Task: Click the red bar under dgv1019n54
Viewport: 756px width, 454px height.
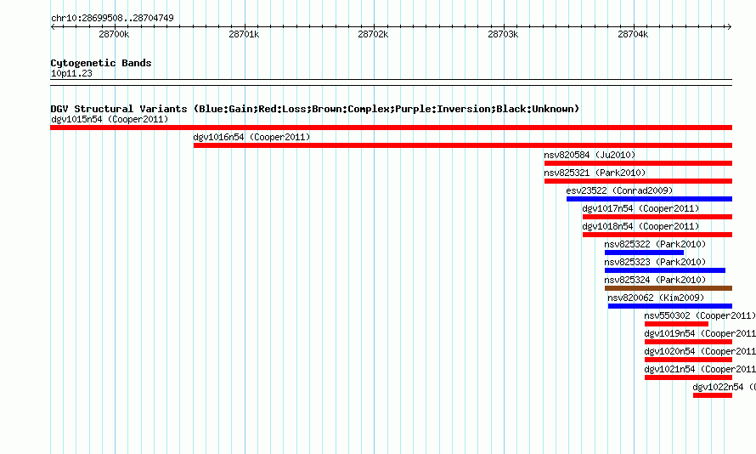Action: coord(689,342)
